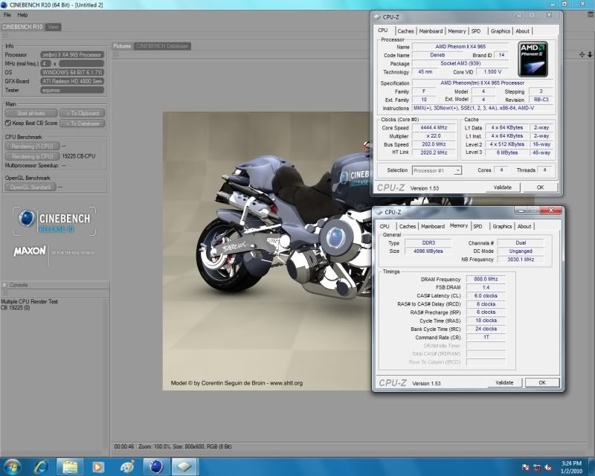Open Paint from the taskbar
The height and width of the screenshot is (476, 595).
(x=127, y=466)
